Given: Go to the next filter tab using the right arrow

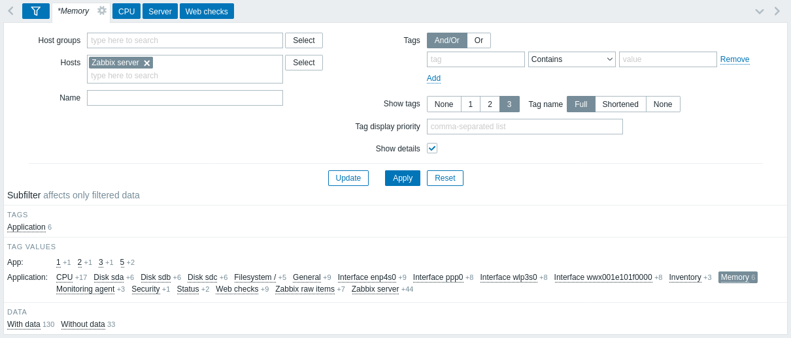Looking at the screenshot, I should click(x=777, y=11).
